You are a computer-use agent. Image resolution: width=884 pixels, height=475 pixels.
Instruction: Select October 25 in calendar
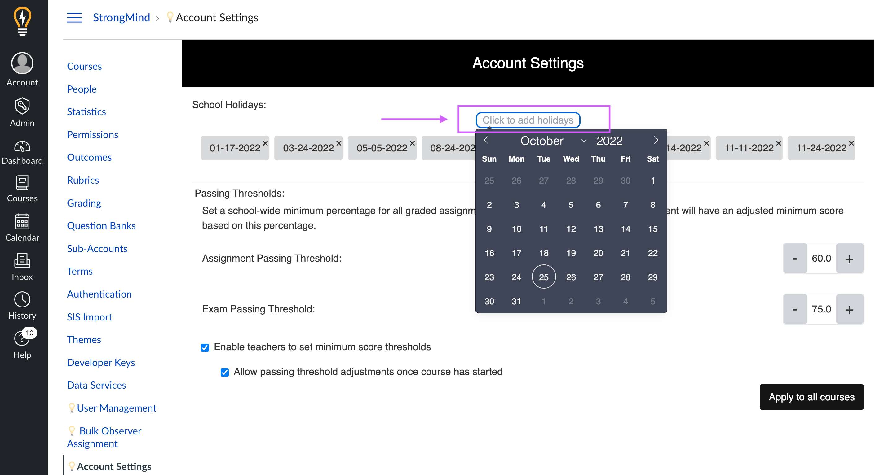click(544, 277)
